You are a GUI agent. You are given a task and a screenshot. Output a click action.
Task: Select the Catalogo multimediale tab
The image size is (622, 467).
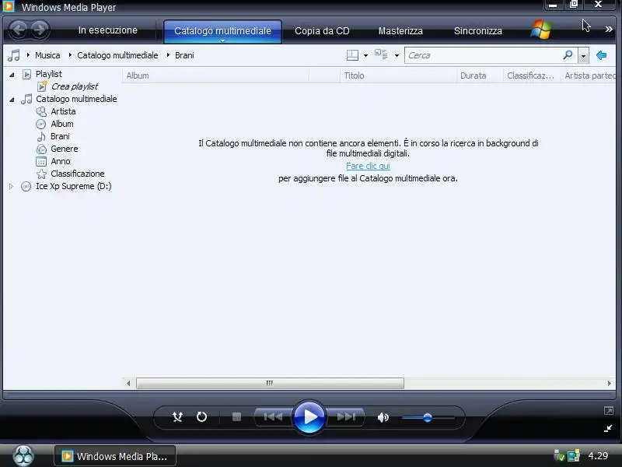(x=222, y=31)
